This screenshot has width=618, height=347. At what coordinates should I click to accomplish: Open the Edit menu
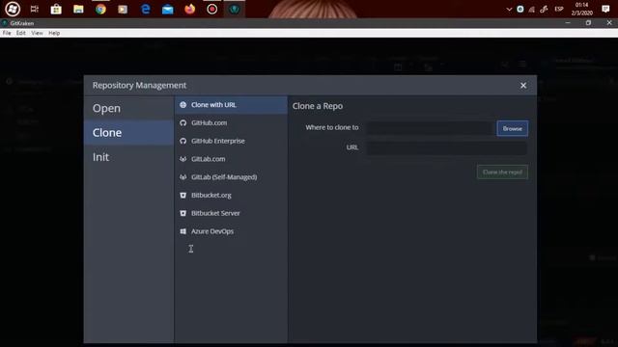click(x=21, y=33)
